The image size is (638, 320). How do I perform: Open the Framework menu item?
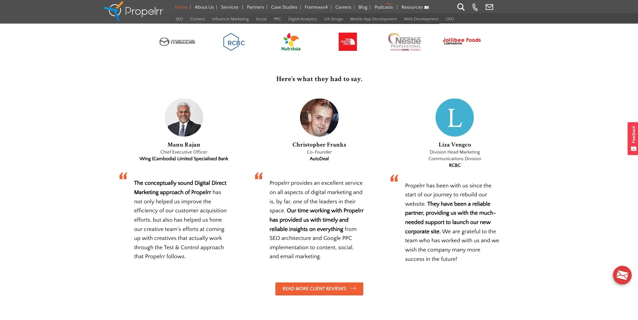pos(316,7)
